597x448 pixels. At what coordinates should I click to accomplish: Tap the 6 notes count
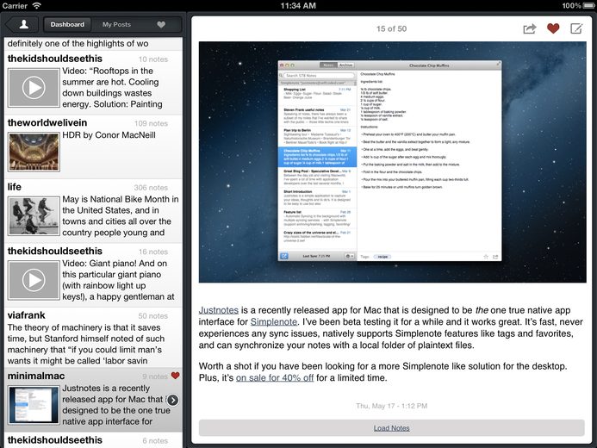pos(155,441)
